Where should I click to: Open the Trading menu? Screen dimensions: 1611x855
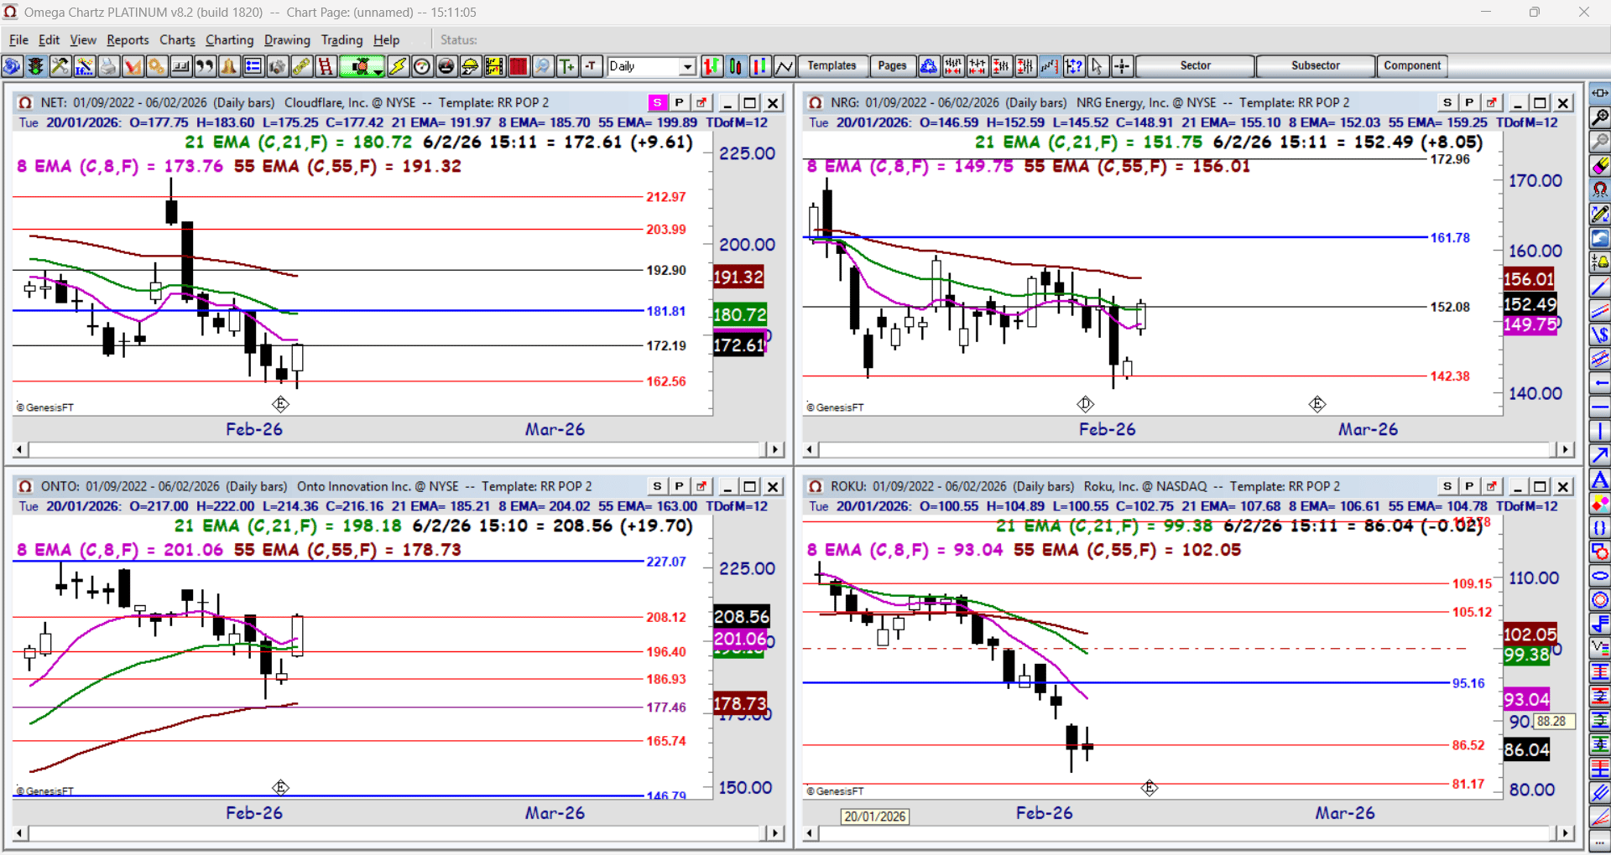(342, 39)
